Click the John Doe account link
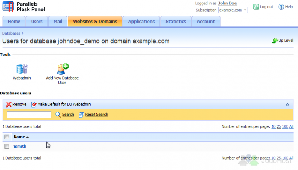Viewport: 298px width, 170px height. (x=227, y=3)
